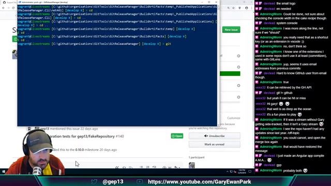Image resolution: width=331 pixels, height=186 pixels.
Task: Add a numbered list from comment toolbar
Action: click(x=148, y=167)
